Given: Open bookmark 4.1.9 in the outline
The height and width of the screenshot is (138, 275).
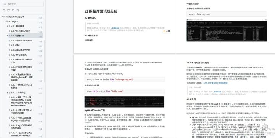Looking at the screenshot, I should [21, 68].
